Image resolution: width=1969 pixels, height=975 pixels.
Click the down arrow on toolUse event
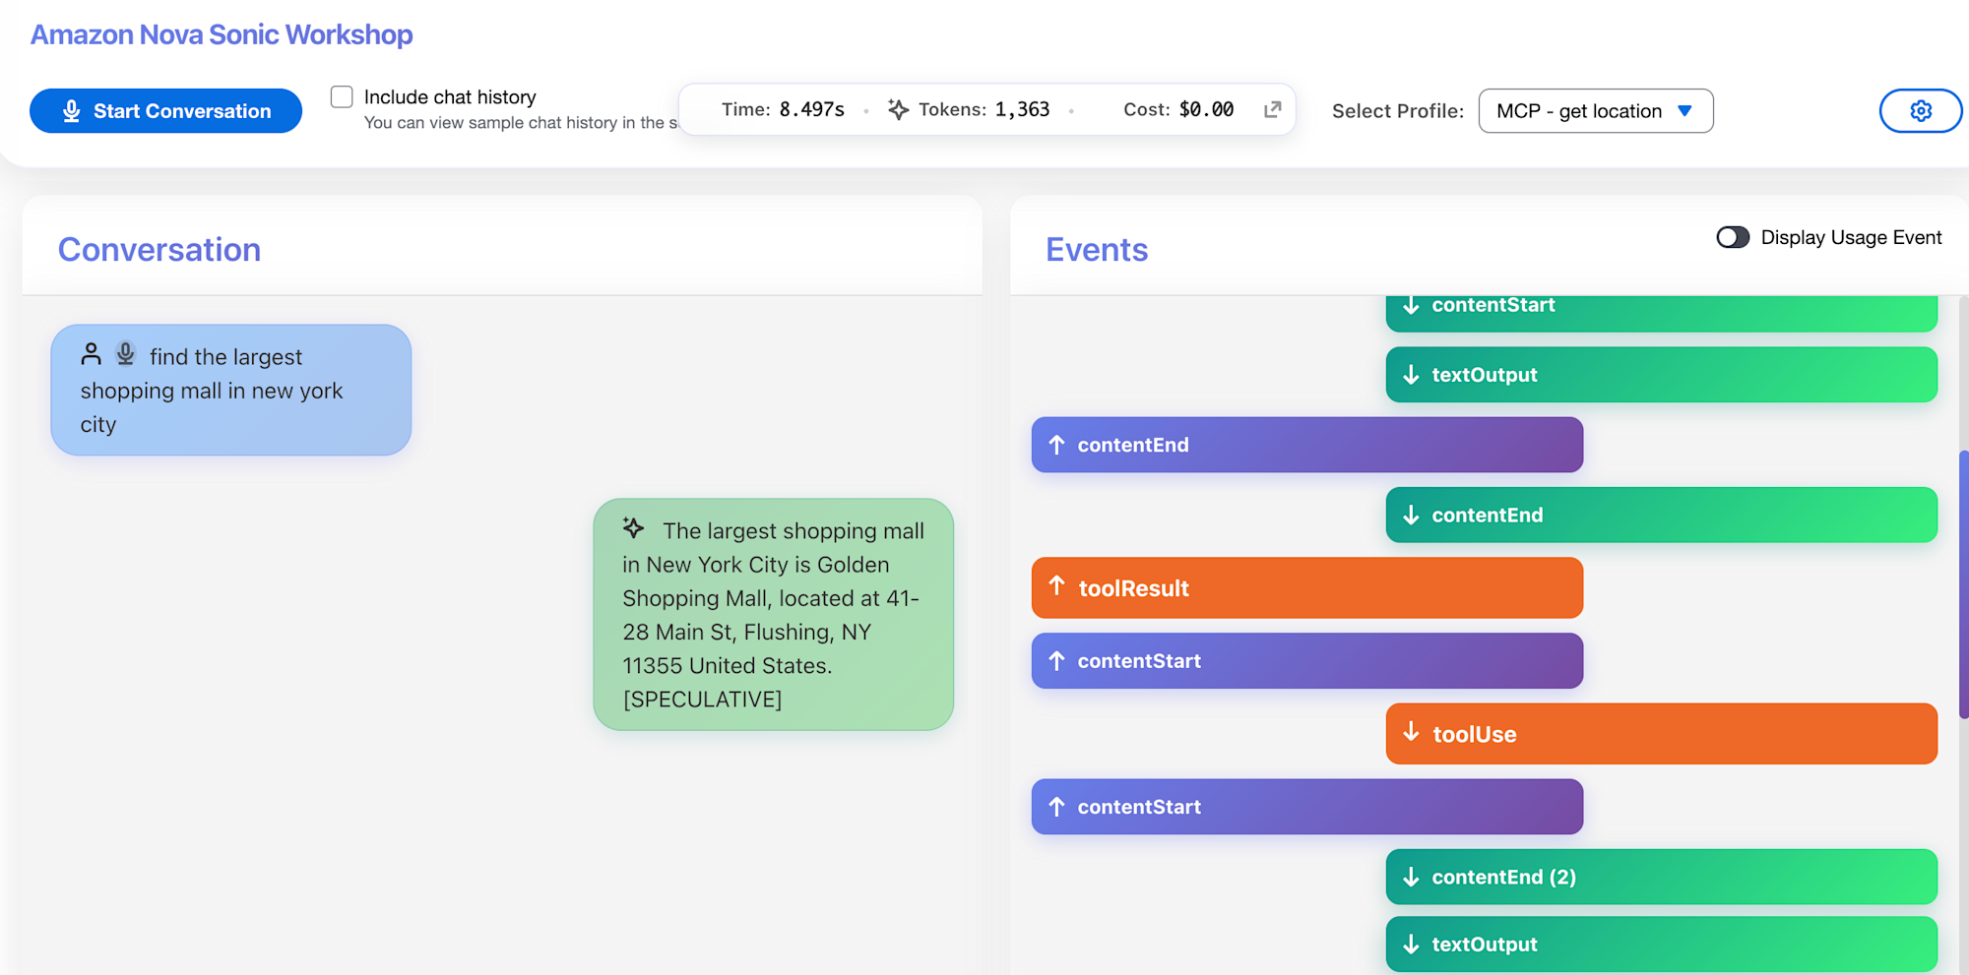coord(1411,732)
